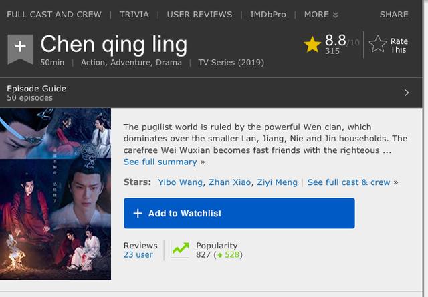This screenshot has height=297, width=428.
Task: Open USER REVIEWS page
Action: tap(199, 14)
